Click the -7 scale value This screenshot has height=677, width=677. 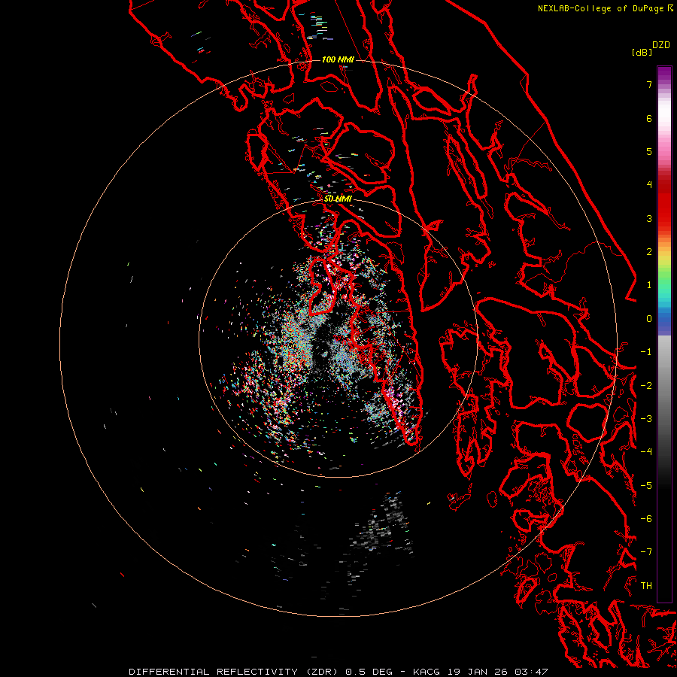point(646,552)
